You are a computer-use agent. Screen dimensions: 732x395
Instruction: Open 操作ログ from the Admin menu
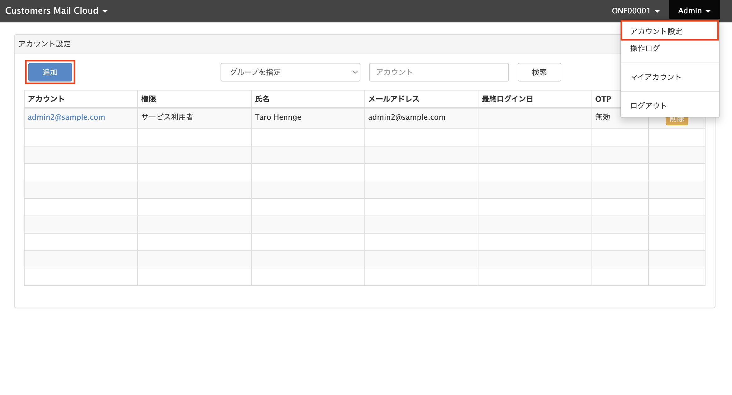coord(670,48)
